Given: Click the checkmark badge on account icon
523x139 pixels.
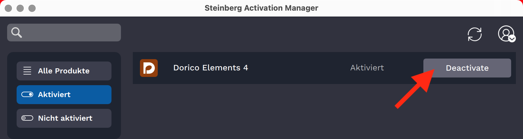Looking at the screenshot, I should (512, 39).
